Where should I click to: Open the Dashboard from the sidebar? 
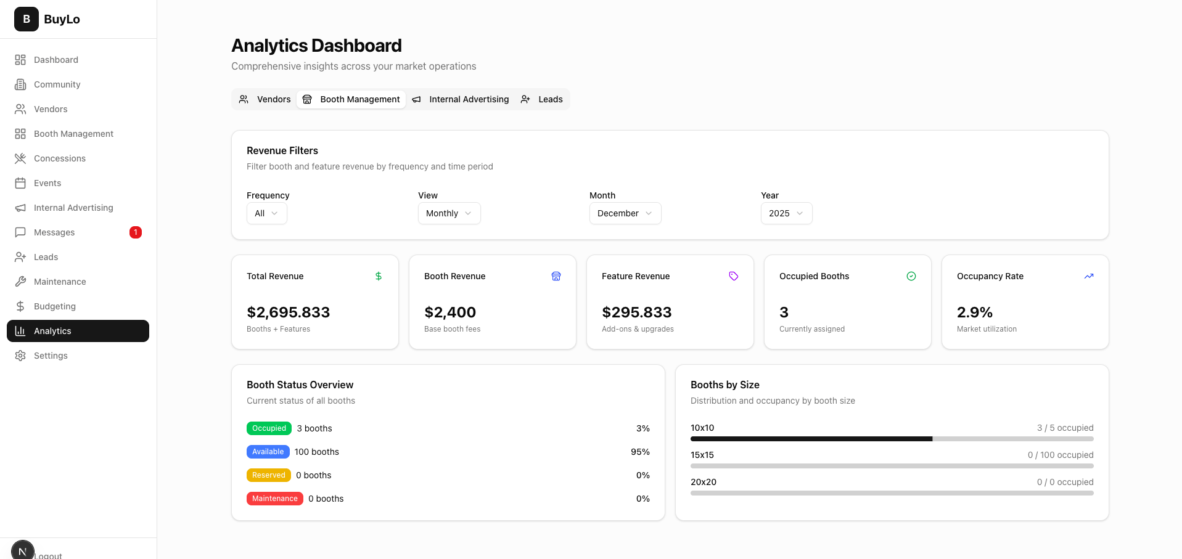(x=55, y=60)
